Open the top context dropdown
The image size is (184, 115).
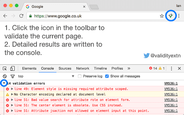(x=46, y=76)
